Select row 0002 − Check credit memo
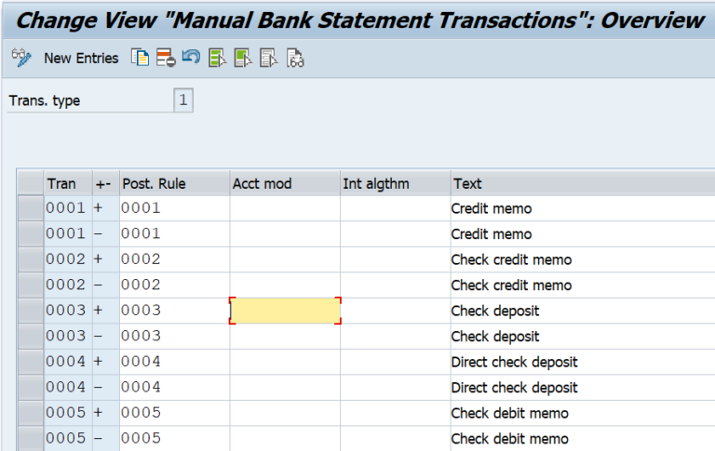 [x=31, y=285]
